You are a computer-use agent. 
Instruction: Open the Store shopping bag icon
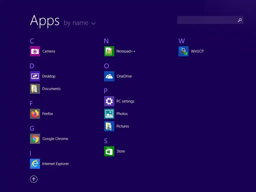pos(109,151)
